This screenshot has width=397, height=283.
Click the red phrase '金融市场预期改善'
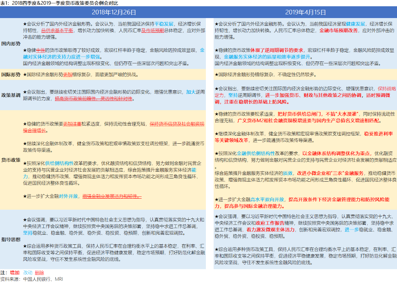[x=338, y=31]
